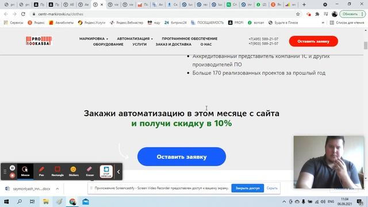Open Task View on taskbar

[32, 202]
